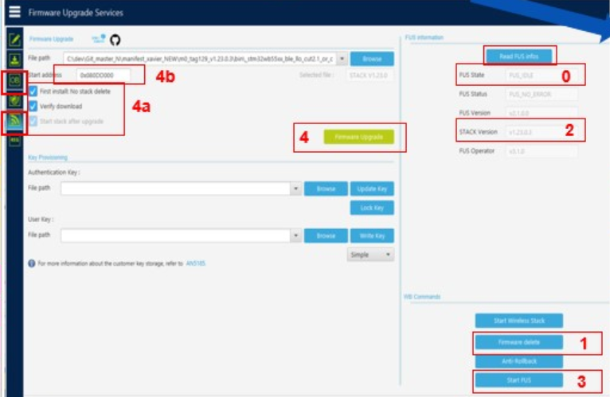Expand the firmware File path dropdown arrow
Screen dimensions: 610x397
pos(342,59)
